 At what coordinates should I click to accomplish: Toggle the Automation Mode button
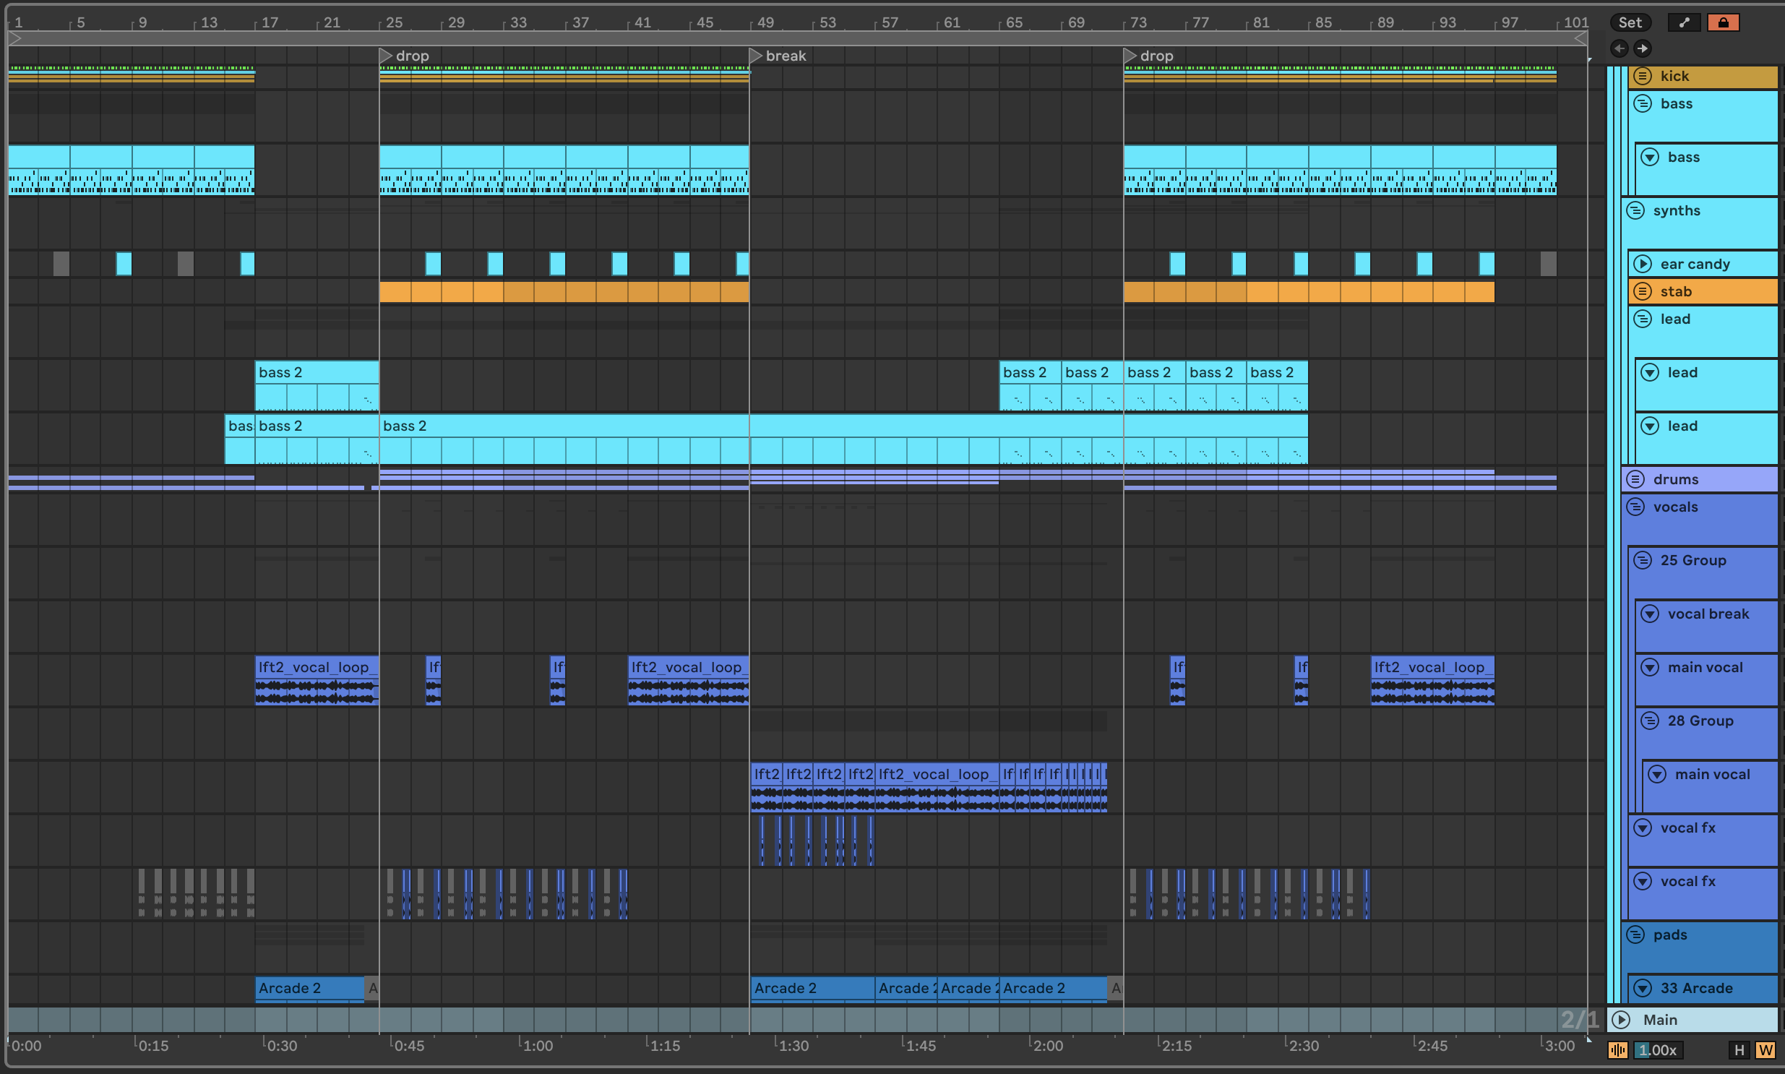[x=1684, y=22]
